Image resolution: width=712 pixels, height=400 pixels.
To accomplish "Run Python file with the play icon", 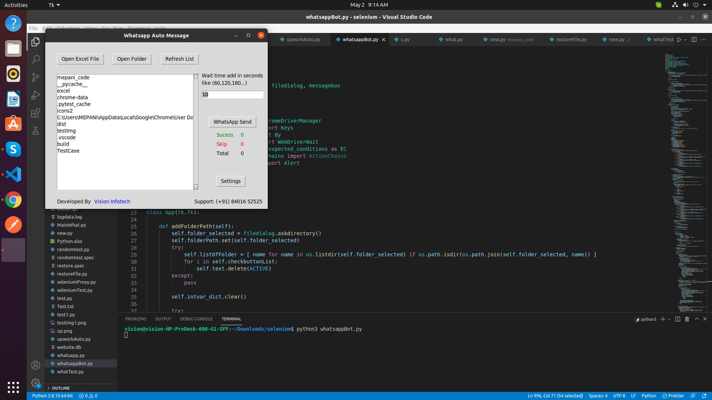I will point(679,40).
